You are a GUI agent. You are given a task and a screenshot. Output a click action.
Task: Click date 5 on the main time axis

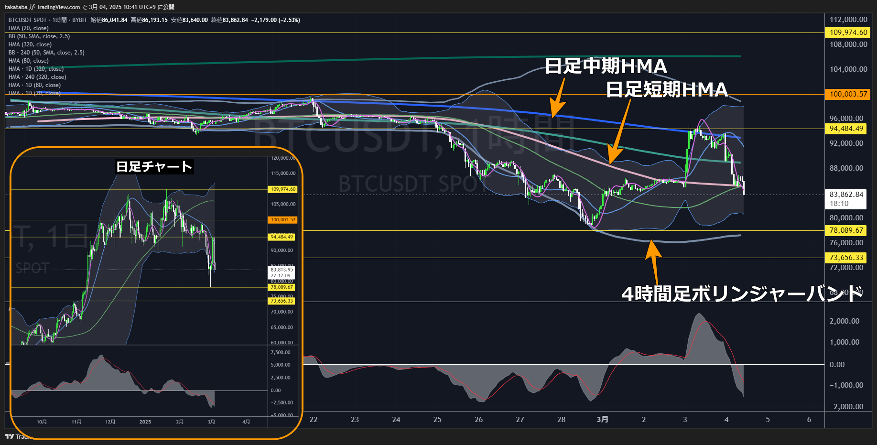(768, 420)
